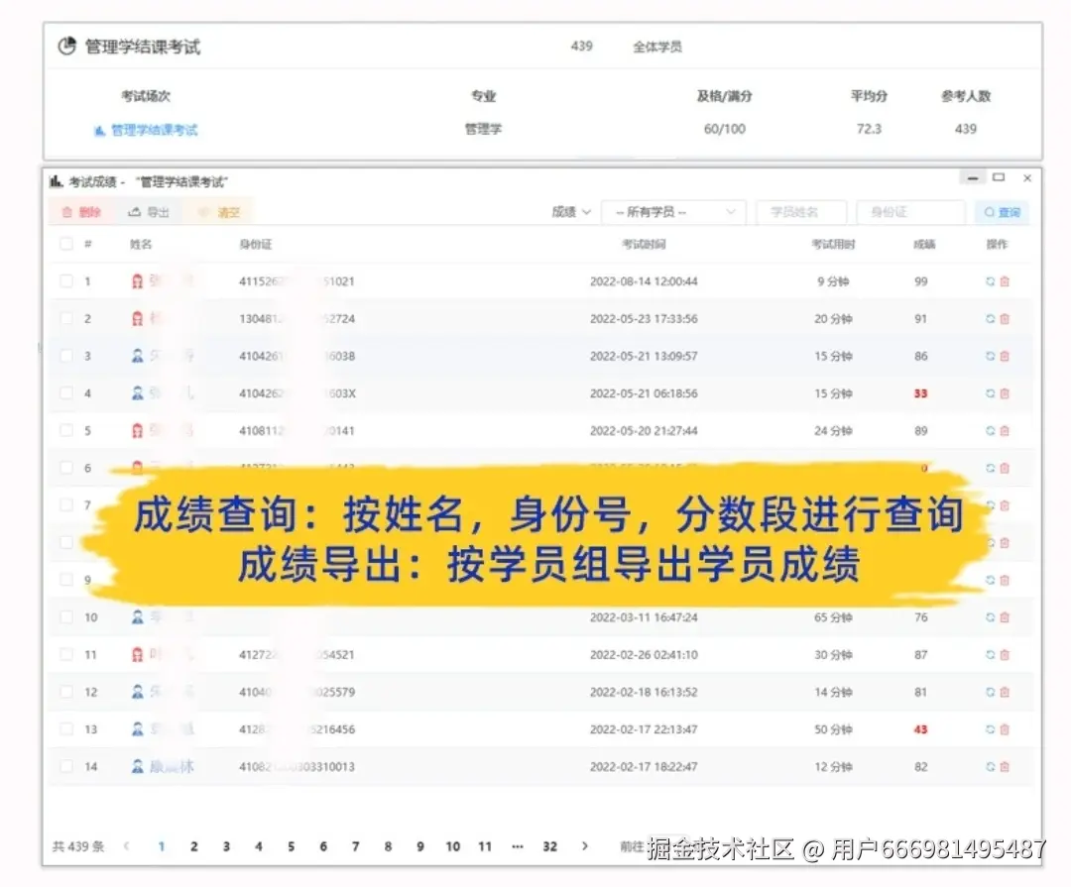Click the pie chart icon beside 管理学结课考试 title
The width and height of the screenshot is (1071, 887).
click(67, 46)
